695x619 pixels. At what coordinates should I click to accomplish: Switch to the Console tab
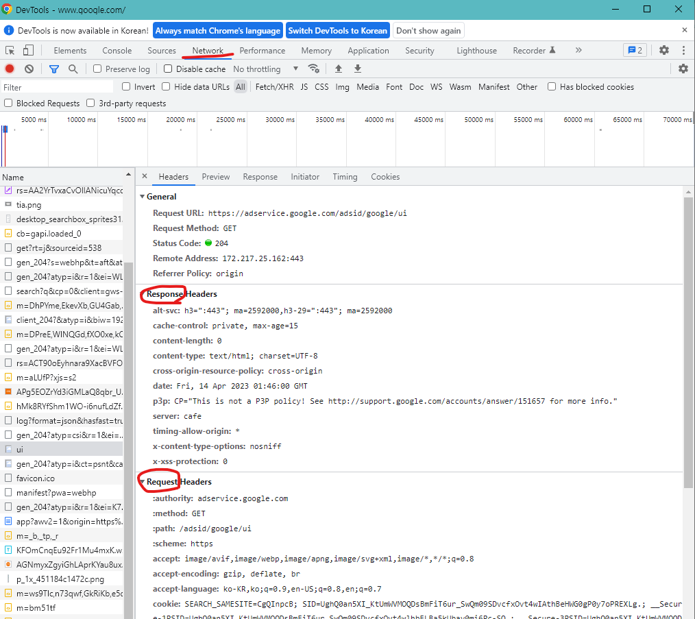[117, 51]
